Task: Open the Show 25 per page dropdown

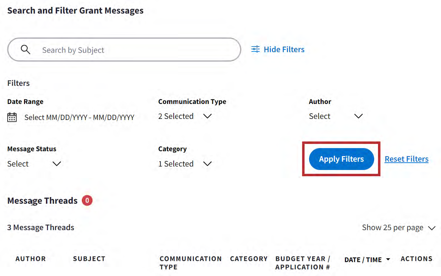Action: [399, 228]
